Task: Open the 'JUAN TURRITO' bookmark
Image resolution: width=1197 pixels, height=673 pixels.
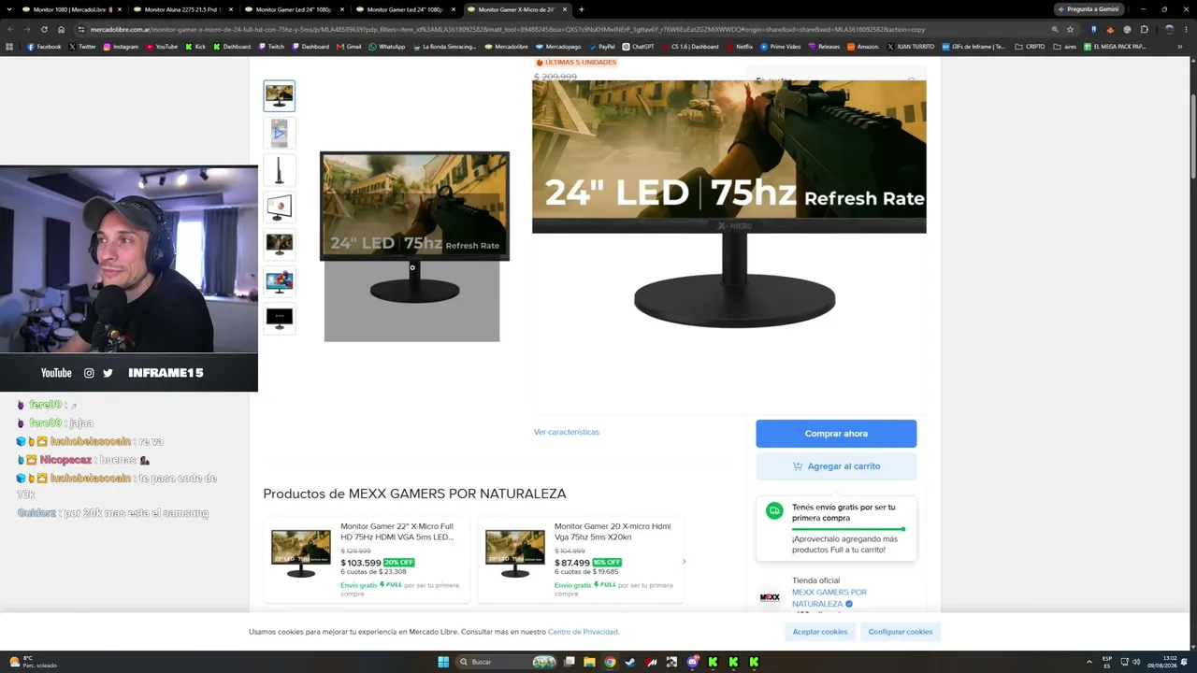Action: [911, 47]
